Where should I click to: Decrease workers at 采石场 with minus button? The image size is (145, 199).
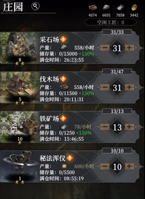coord(104,48)
